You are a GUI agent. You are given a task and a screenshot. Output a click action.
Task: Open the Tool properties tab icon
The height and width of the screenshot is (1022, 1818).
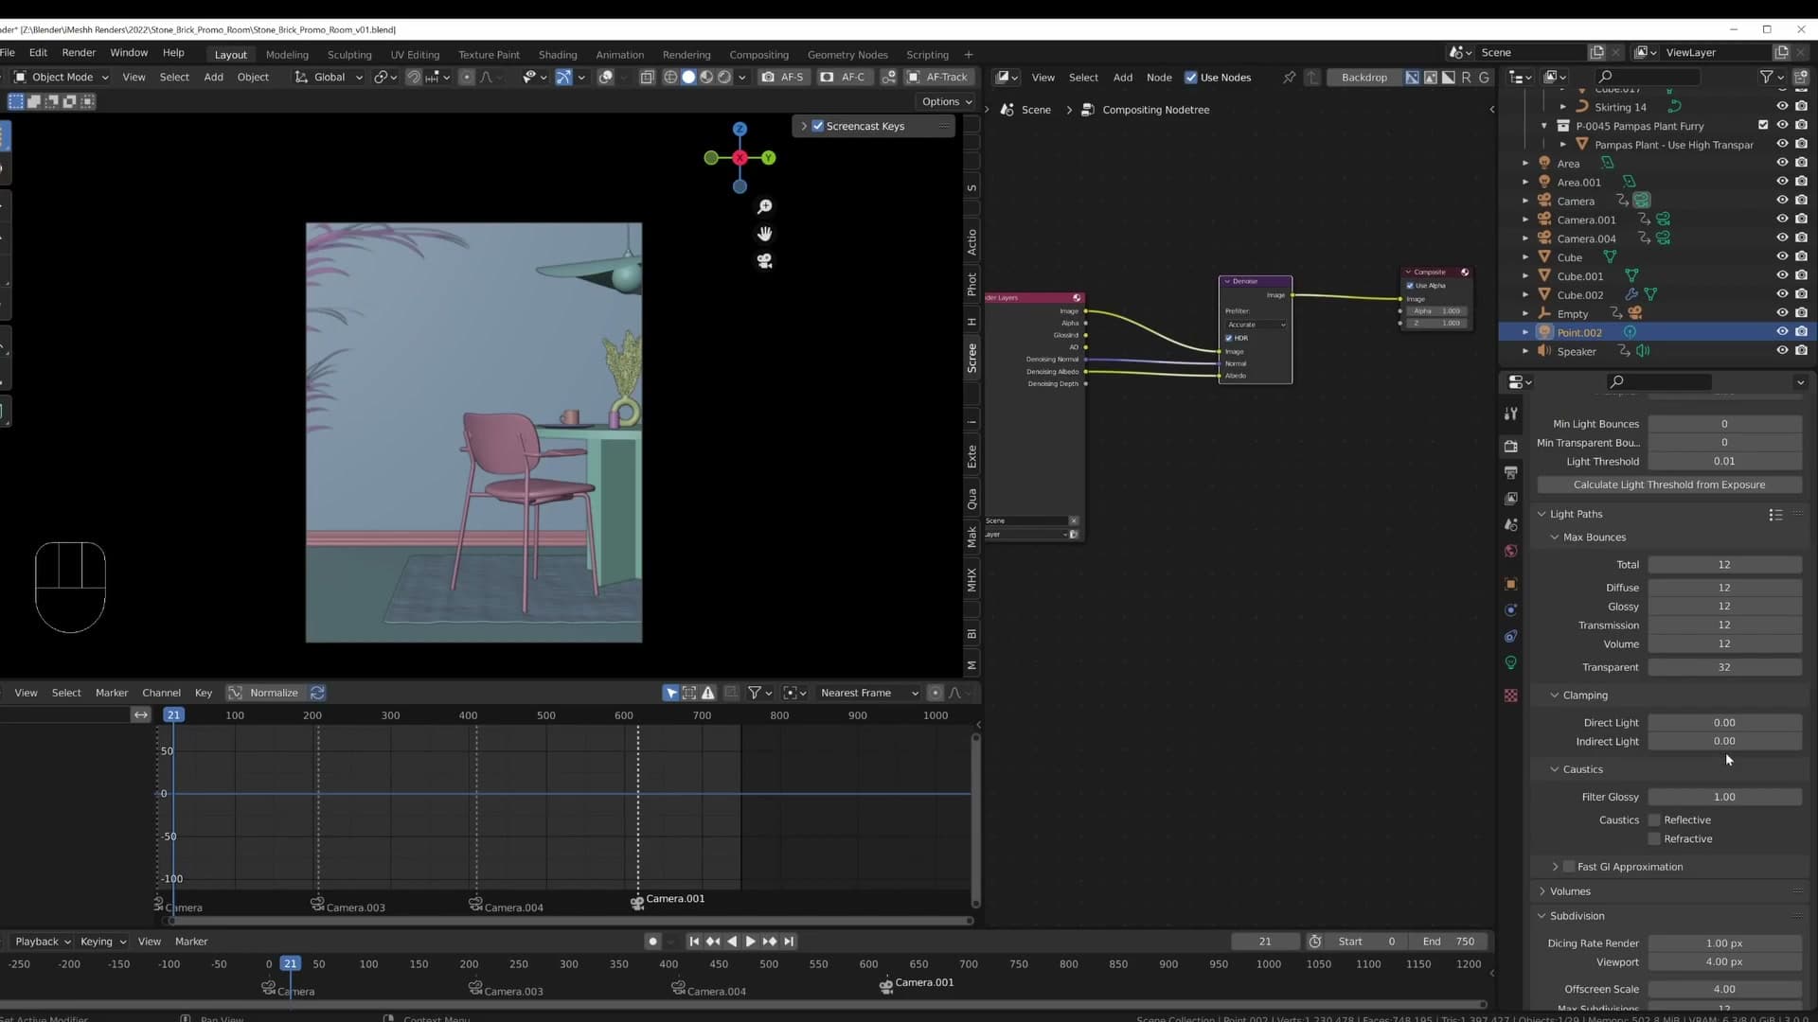tap(1511, 414)
